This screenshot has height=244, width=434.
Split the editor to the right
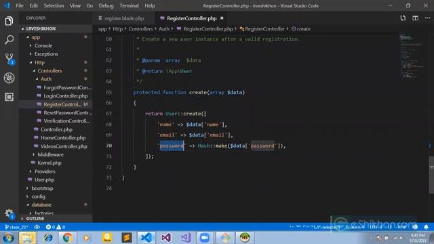point(415,18)
